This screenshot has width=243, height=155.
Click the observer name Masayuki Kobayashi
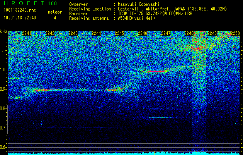coord(139,4)
